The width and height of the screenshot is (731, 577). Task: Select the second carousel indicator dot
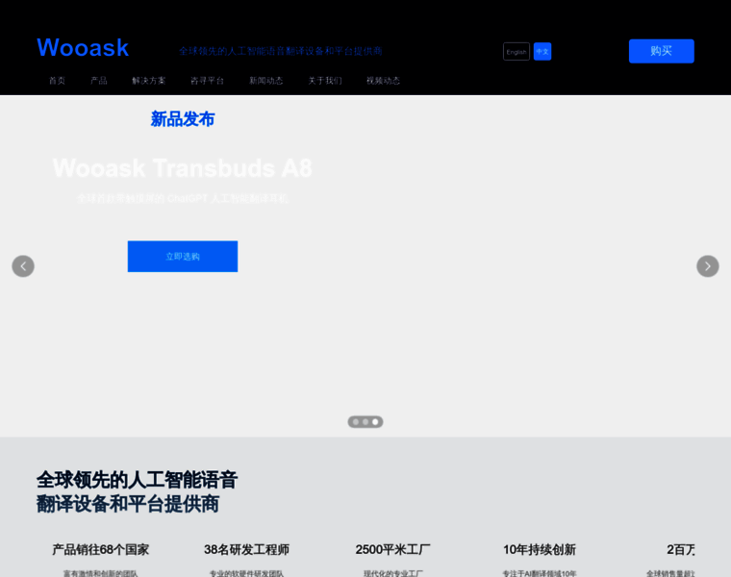point(365,422)
